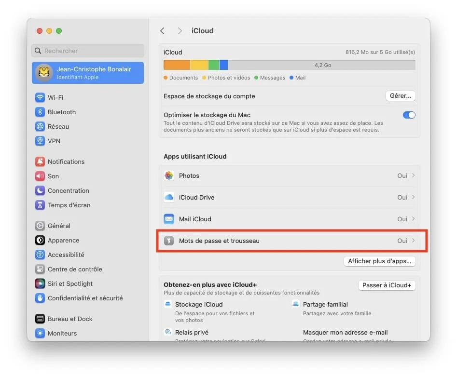Click 'Oui' status in Photos row
457x377 pixels.
point(402,176)
